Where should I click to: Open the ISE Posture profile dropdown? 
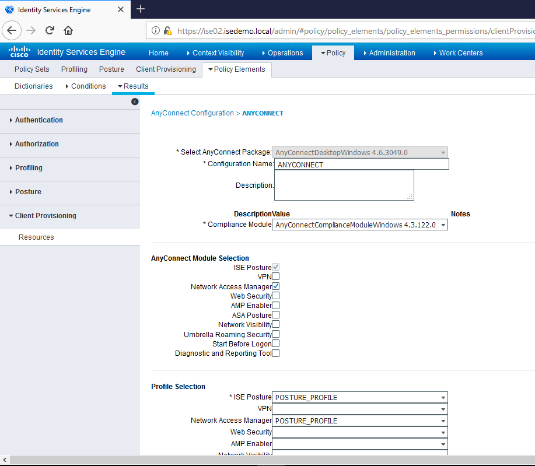pos(360,397)
